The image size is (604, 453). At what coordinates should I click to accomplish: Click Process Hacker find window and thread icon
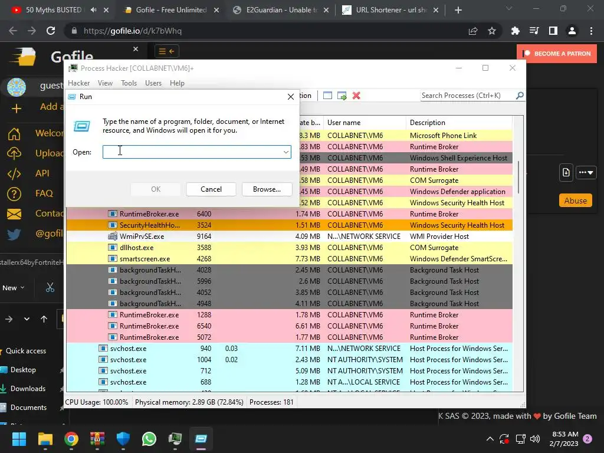[342, 96]
